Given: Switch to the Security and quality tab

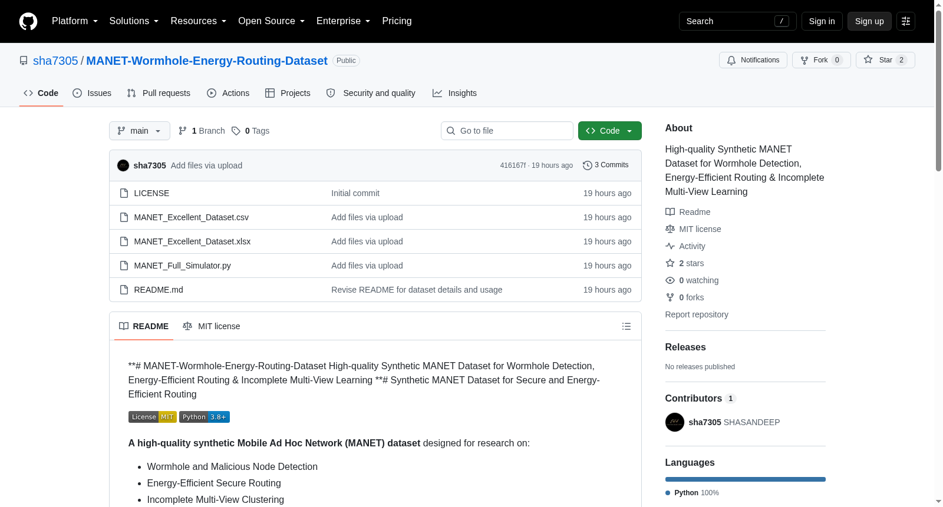Looking at the screenshot, I should click(371, 93).
